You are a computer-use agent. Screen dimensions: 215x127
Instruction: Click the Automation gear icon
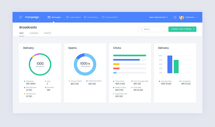tap(85, 17)
